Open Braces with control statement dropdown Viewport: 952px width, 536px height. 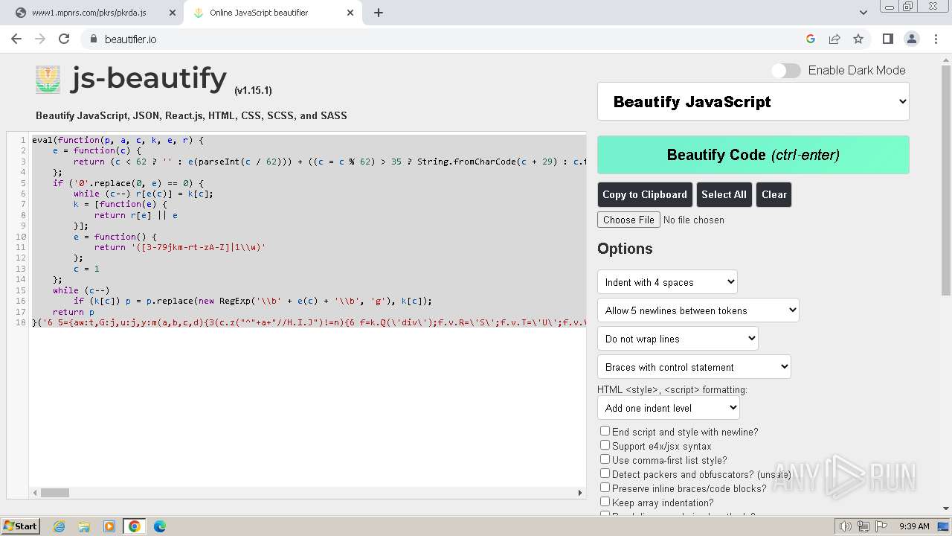pyautogui.click(x=694, y=367)
